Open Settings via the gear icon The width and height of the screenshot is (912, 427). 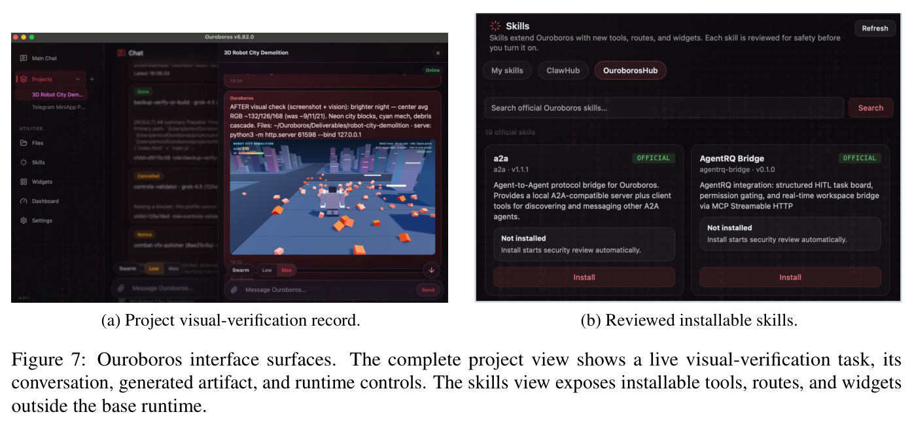(x=24, y=220)
